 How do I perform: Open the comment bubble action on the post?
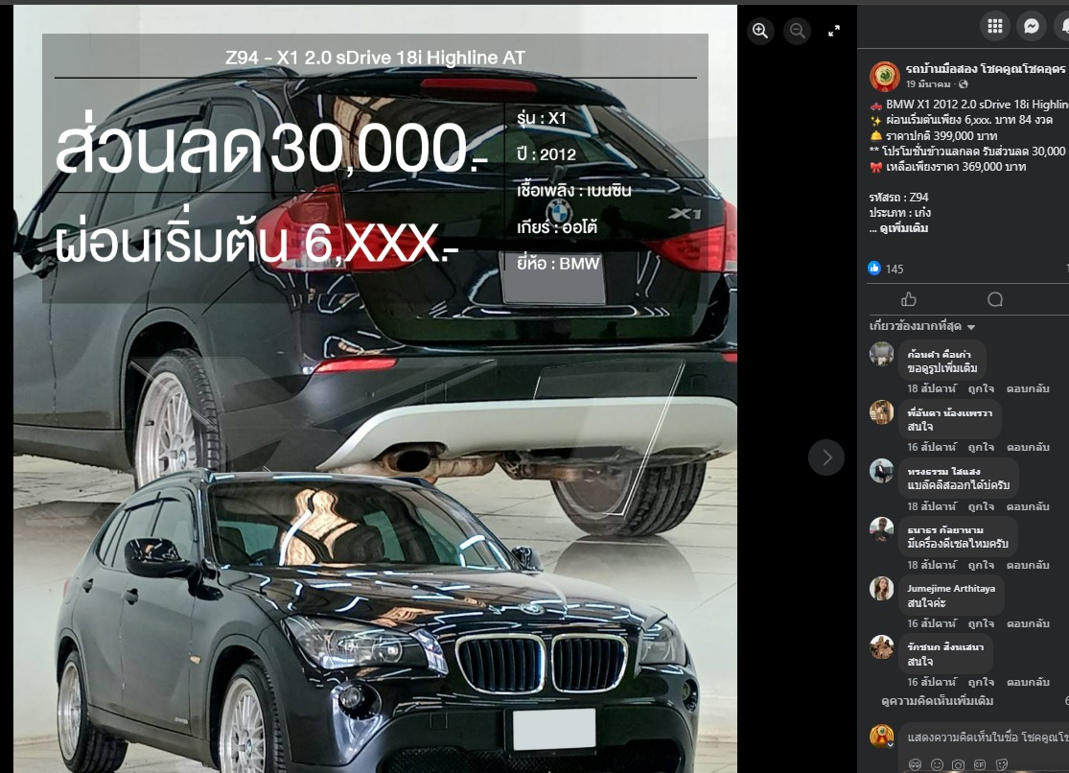tap(994, 299)
